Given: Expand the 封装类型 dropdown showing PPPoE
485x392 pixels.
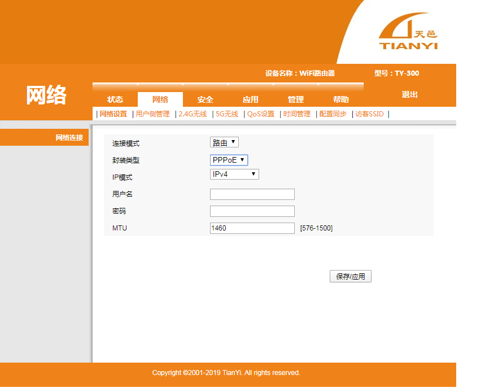Looking at the screenshot, I should pyautogui.click(x=229, y=160).
